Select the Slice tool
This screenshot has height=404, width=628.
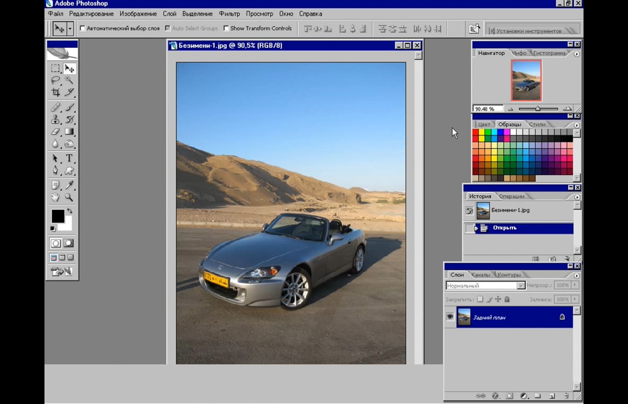(x=69, y=92)
